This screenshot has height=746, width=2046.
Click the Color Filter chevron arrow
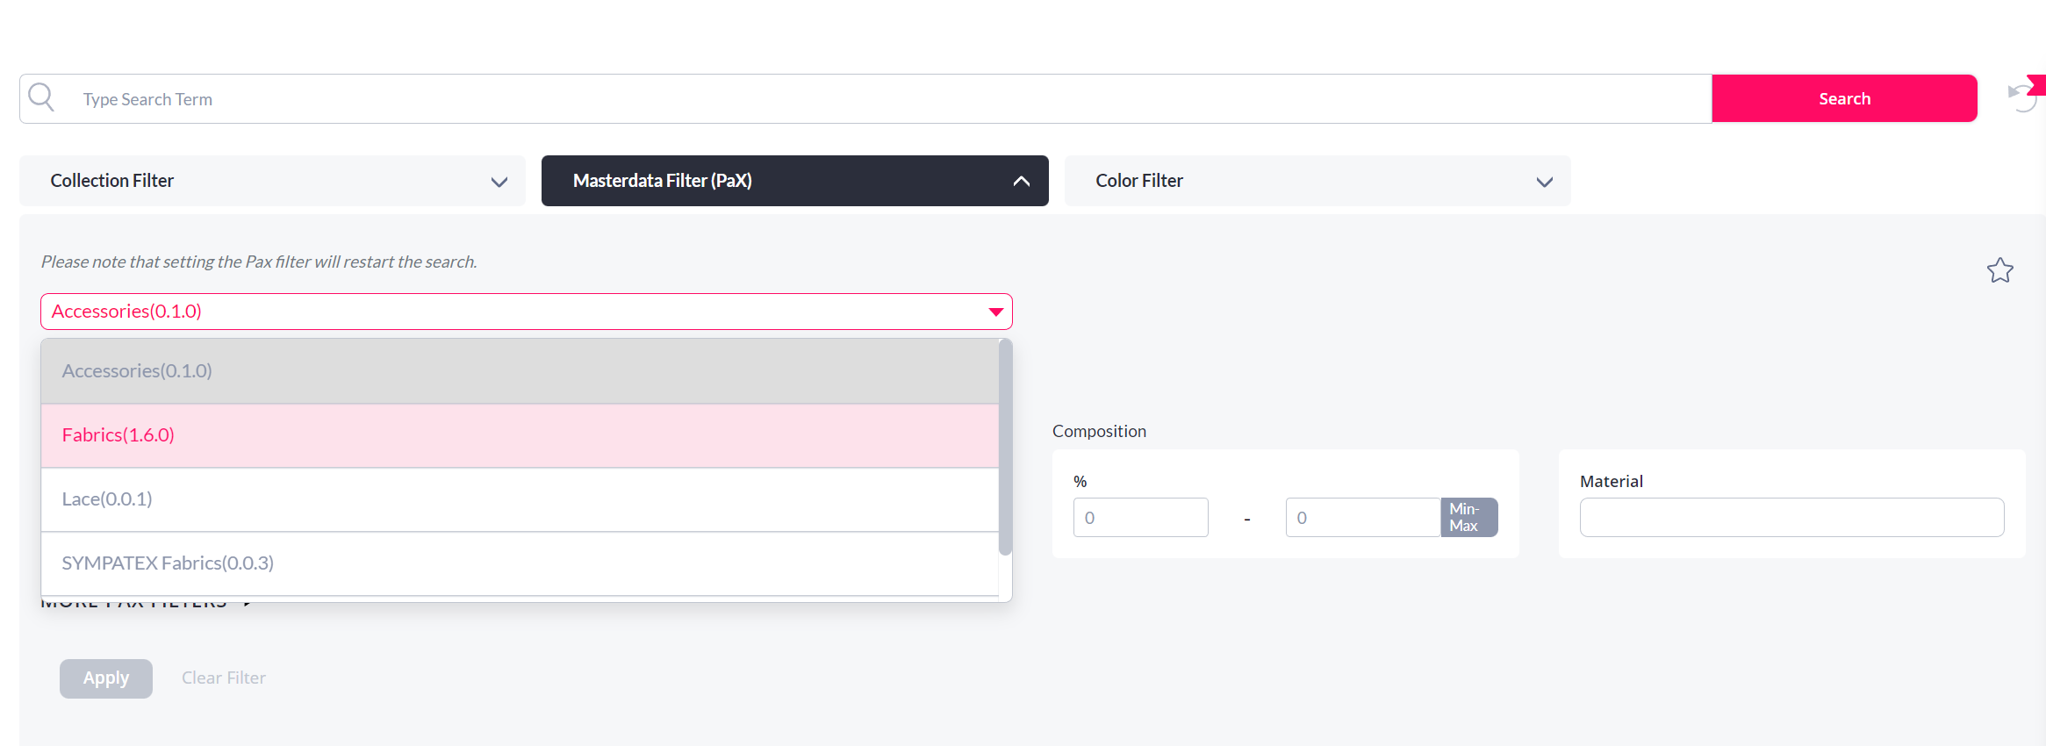[x=1545, y=182]
